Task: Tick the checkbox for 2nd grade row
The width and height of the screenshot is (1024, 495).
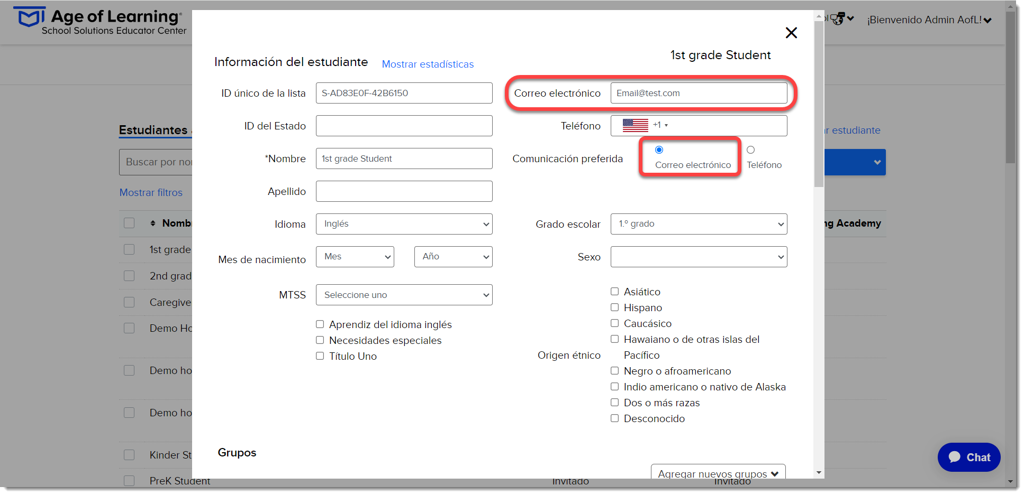Action: pos(129,276)
